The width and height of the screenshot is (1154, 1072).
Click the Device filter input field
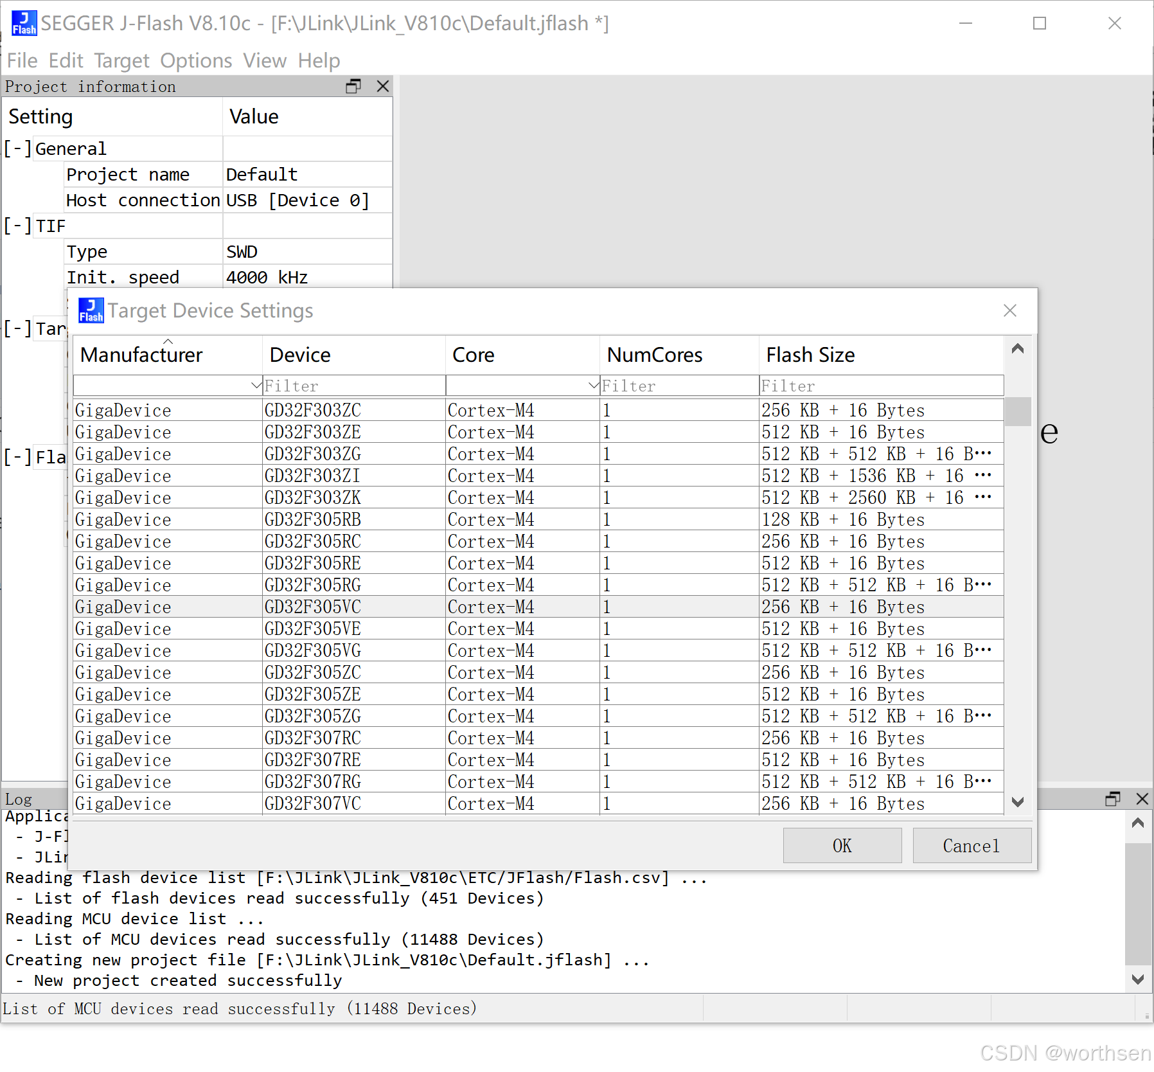(x=354, y=386)
